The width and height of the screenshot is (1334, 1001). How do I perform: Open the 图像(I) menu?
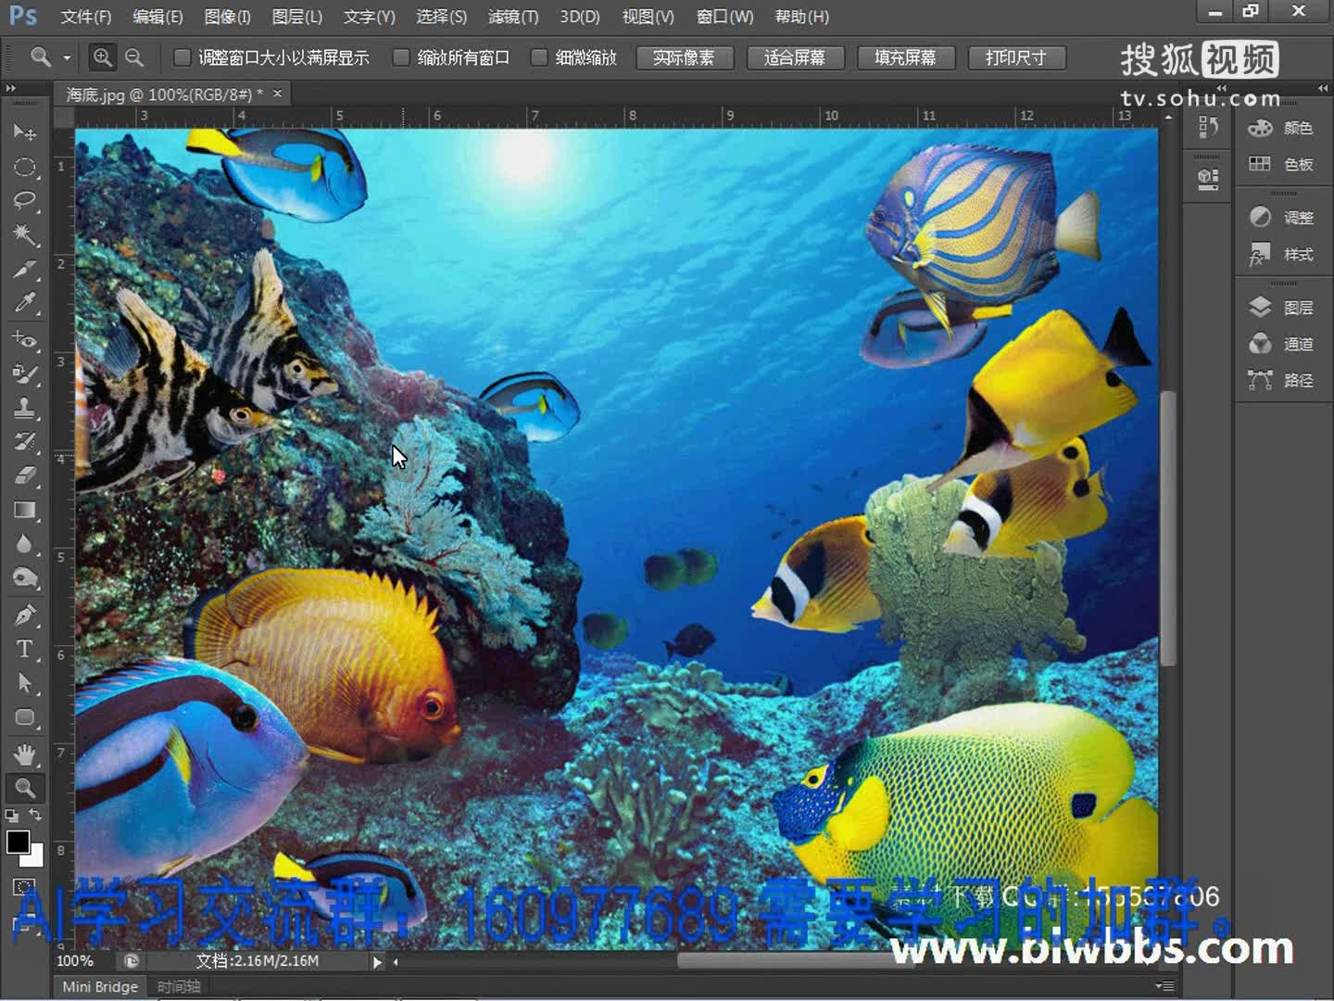pos(227,17)
